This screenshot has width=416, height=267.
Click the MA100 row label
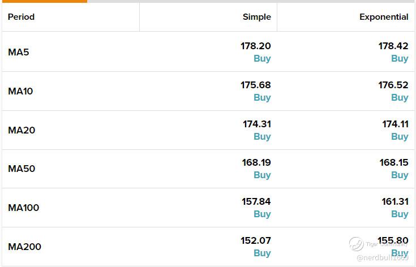(24, 208)
